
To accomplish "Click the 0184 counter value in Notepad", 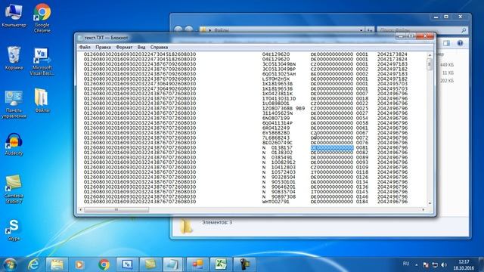I will tap(362, 202).
